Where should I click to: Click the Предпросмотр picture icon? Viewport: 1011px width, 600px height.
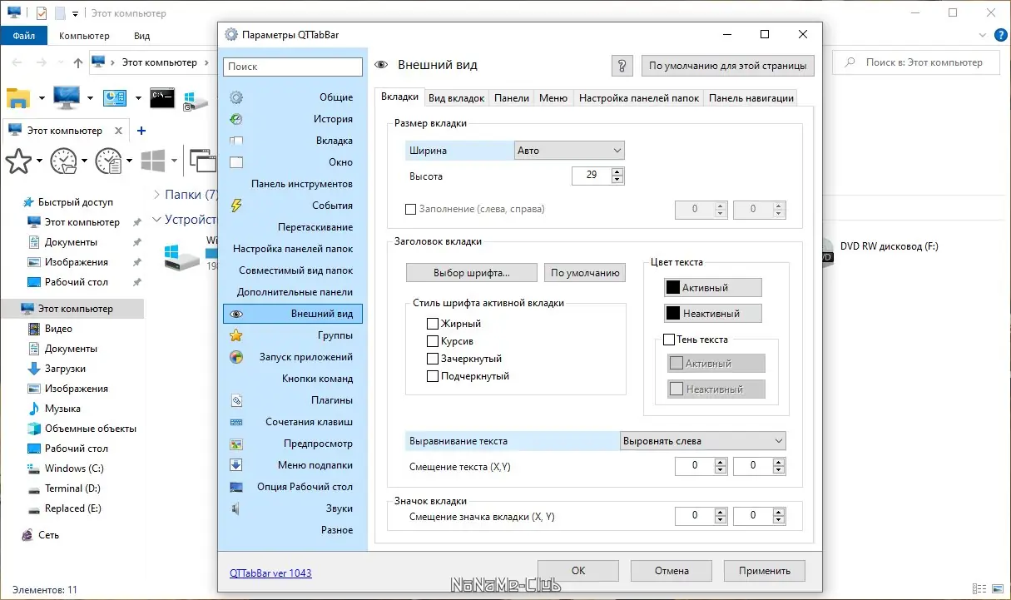point(236,444)
